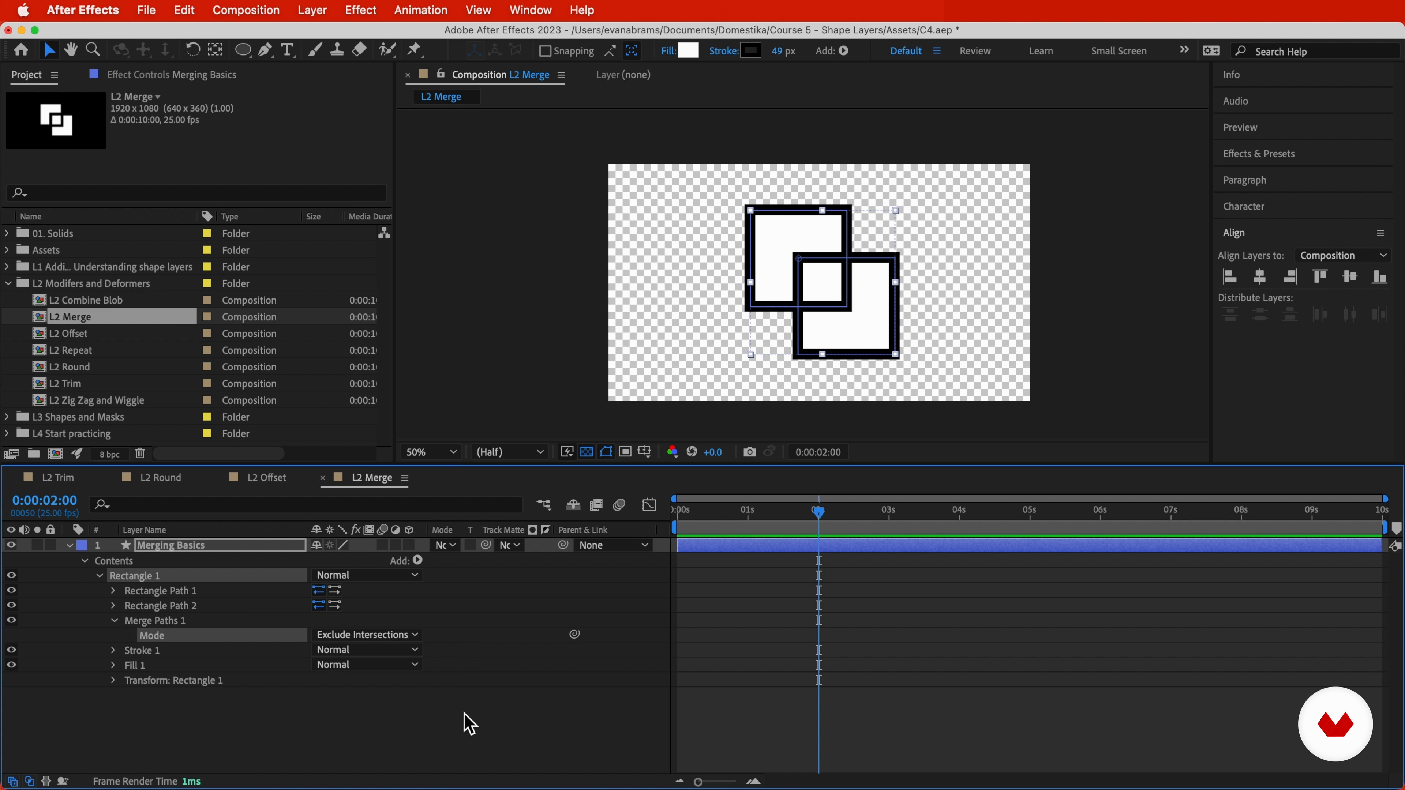Image resolution: width=1405 pixels, height=790 pixels.
Task: Switch to the Review workspace
Action: [x=975, y=51]
